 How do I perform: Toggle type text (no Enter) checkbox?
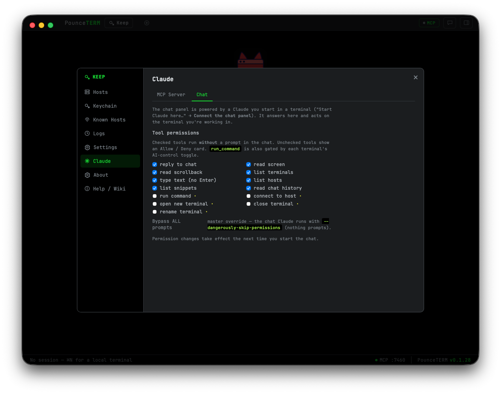pos(155,180)
